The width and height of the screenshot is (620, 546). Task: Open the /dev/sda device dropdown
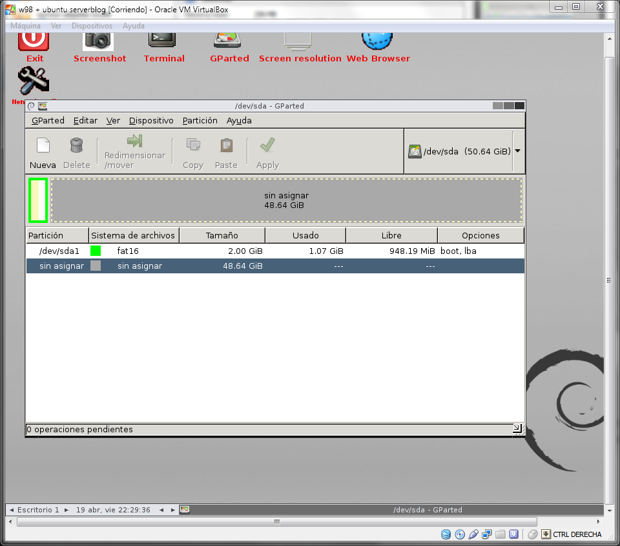coord(517,151)
